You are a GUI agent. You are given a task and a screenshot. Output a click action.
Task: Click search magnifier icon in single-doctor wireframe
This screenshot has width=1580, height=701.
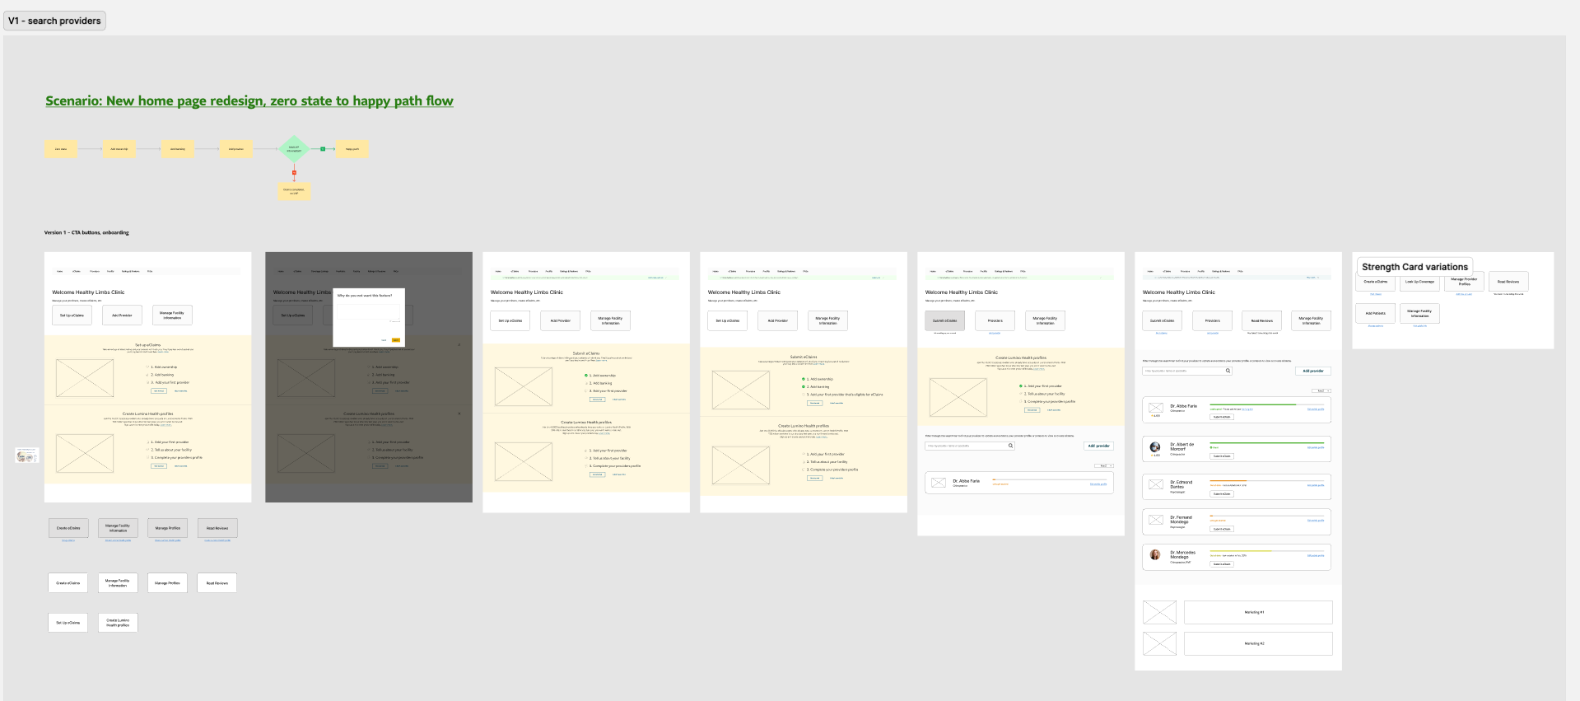(1010, 446)
